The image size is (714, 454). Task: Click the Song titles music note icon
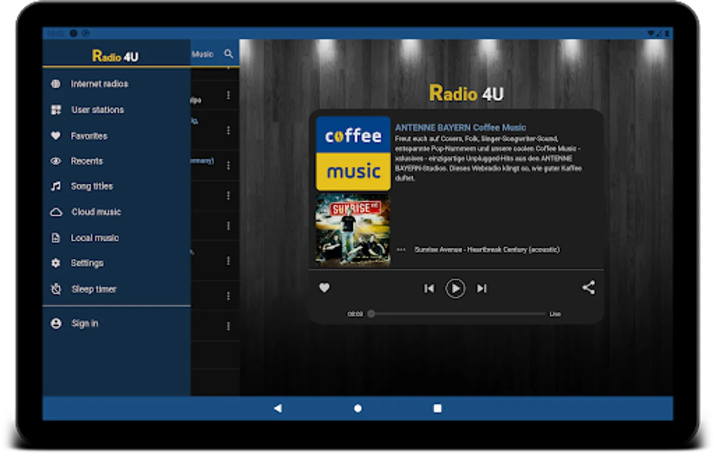point(56,186)
